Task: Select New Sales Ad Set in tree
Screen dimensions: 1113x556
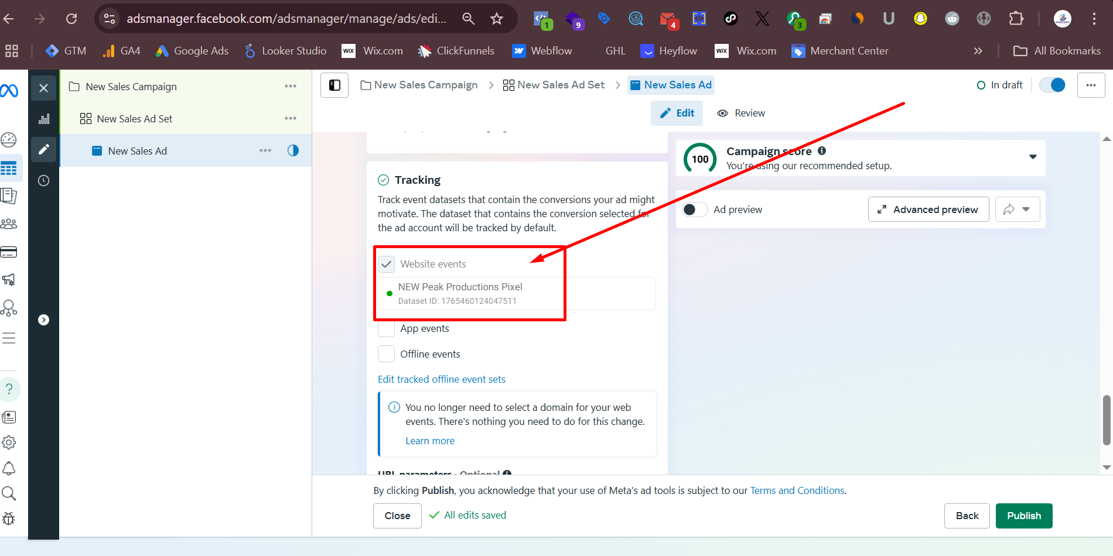Action: coord(135,119)
